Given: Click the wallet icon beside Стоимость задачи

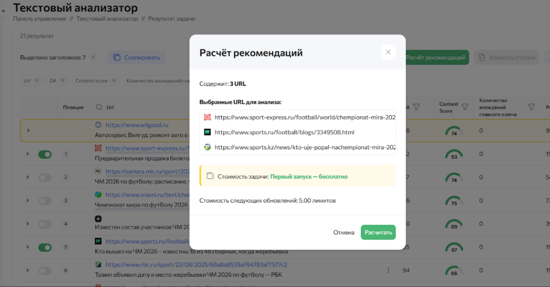Looking at the screenshot, I should [x=211, y=176].
